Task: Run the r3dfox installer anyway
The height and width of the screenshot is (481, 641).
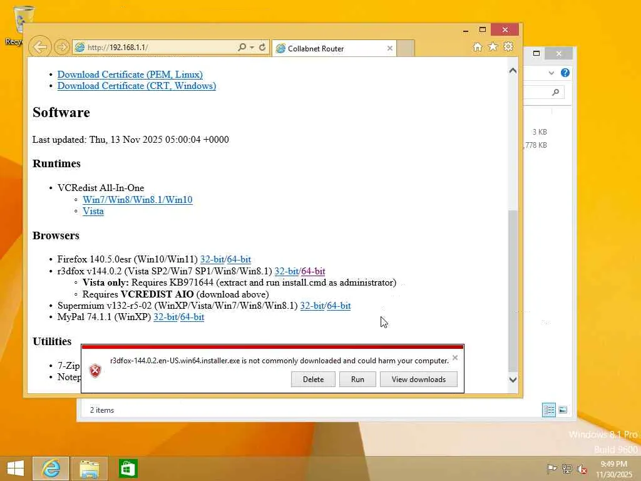Action: point(357,379)
